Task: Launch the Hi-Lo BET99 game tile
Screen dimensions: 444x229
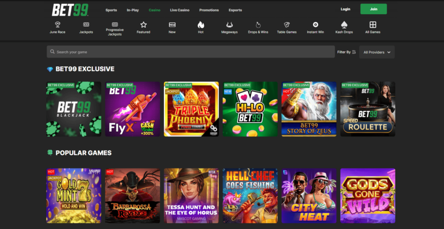Action: tap(250, 109)
